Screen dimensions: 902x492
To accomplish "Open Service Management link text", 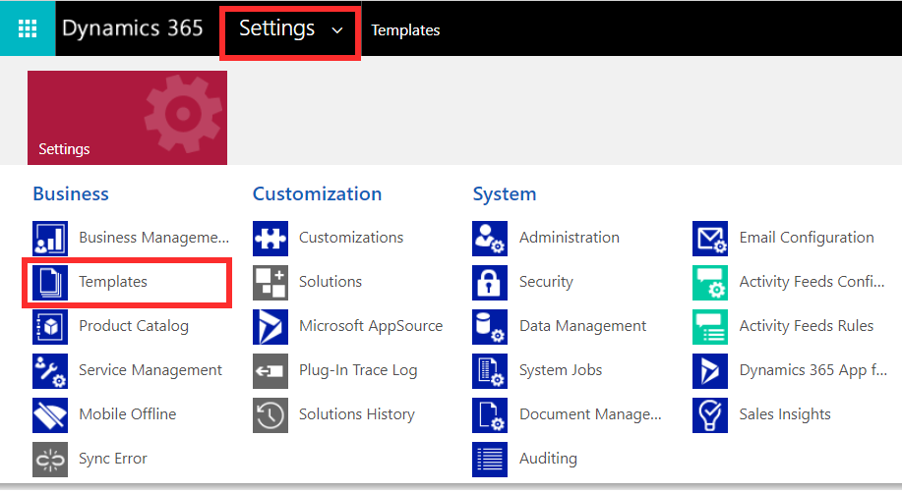I will click(x=150, y=369).
